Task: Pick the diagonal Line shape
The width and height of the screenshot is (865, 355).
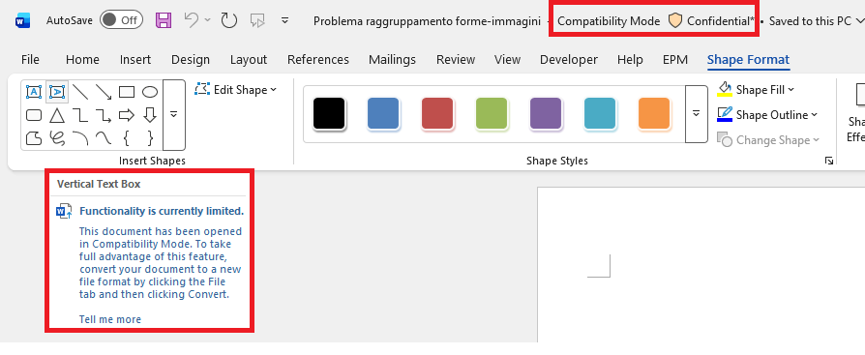Action: coord(80,92)
